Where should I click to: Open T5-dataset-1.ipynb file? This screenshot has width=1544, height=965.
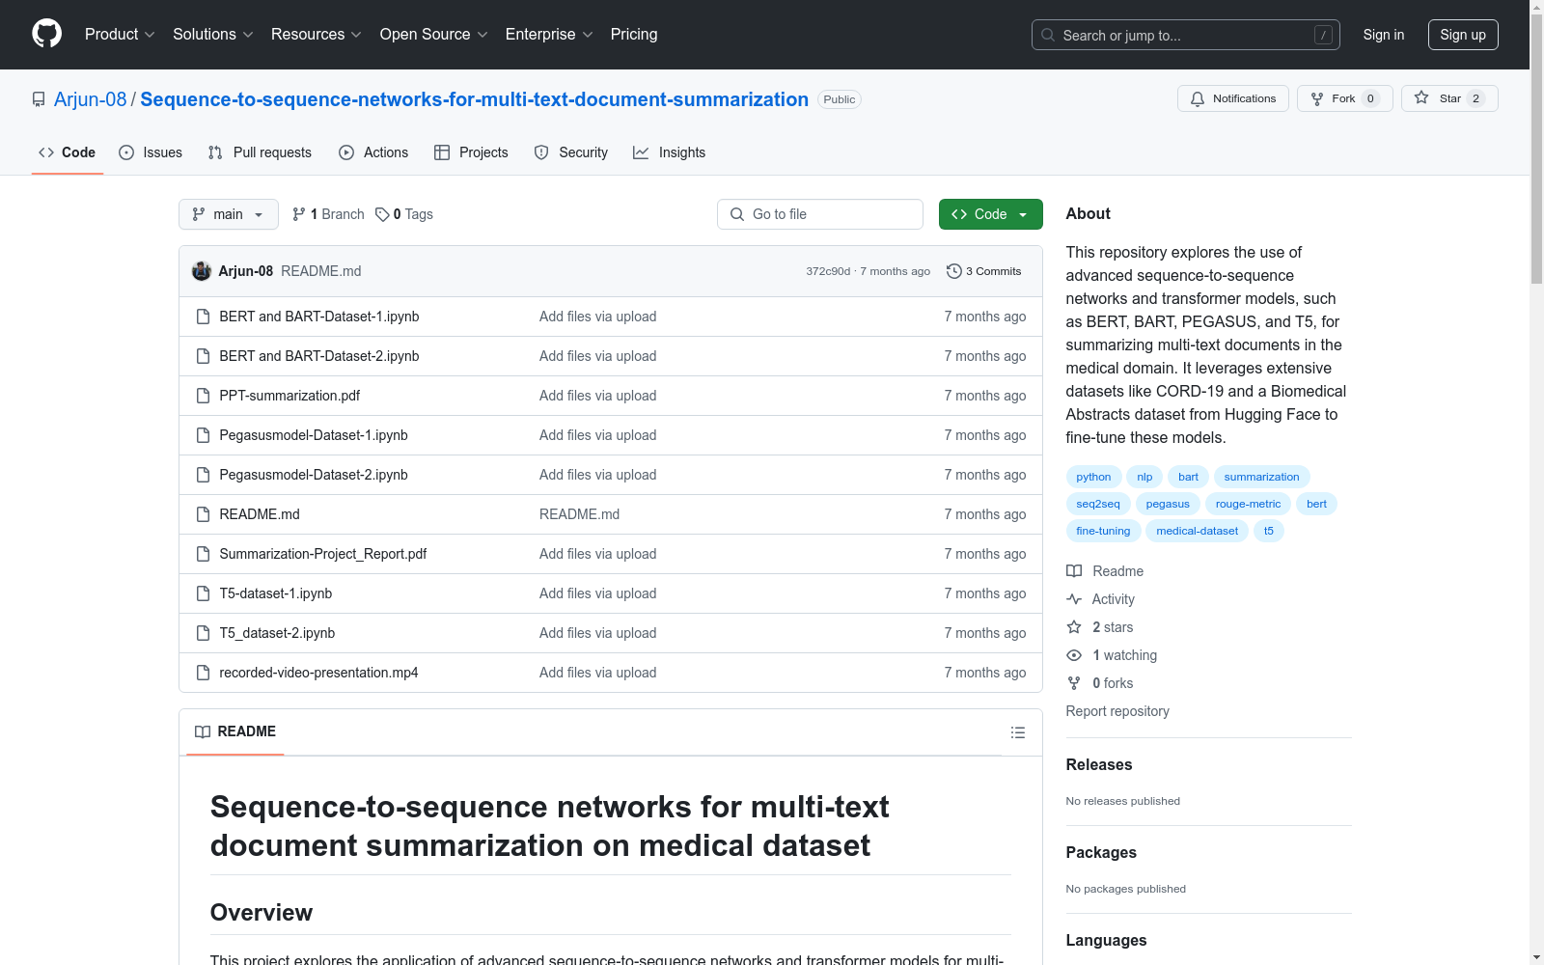tap(276, 593)
